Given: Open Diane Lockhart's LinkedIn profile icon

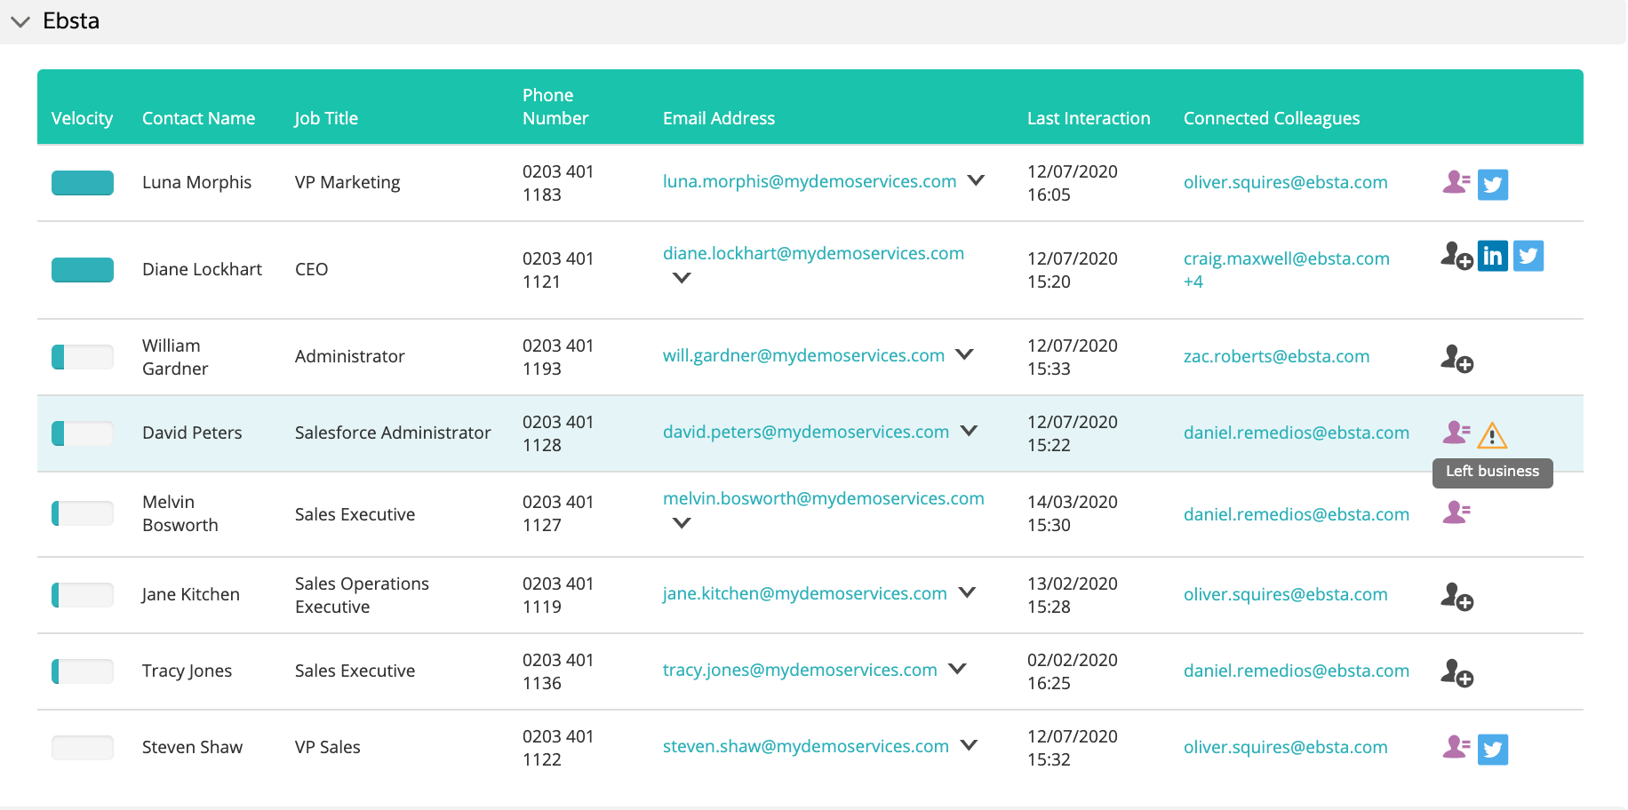Looking at the screenshot, I should point(1492,257).
